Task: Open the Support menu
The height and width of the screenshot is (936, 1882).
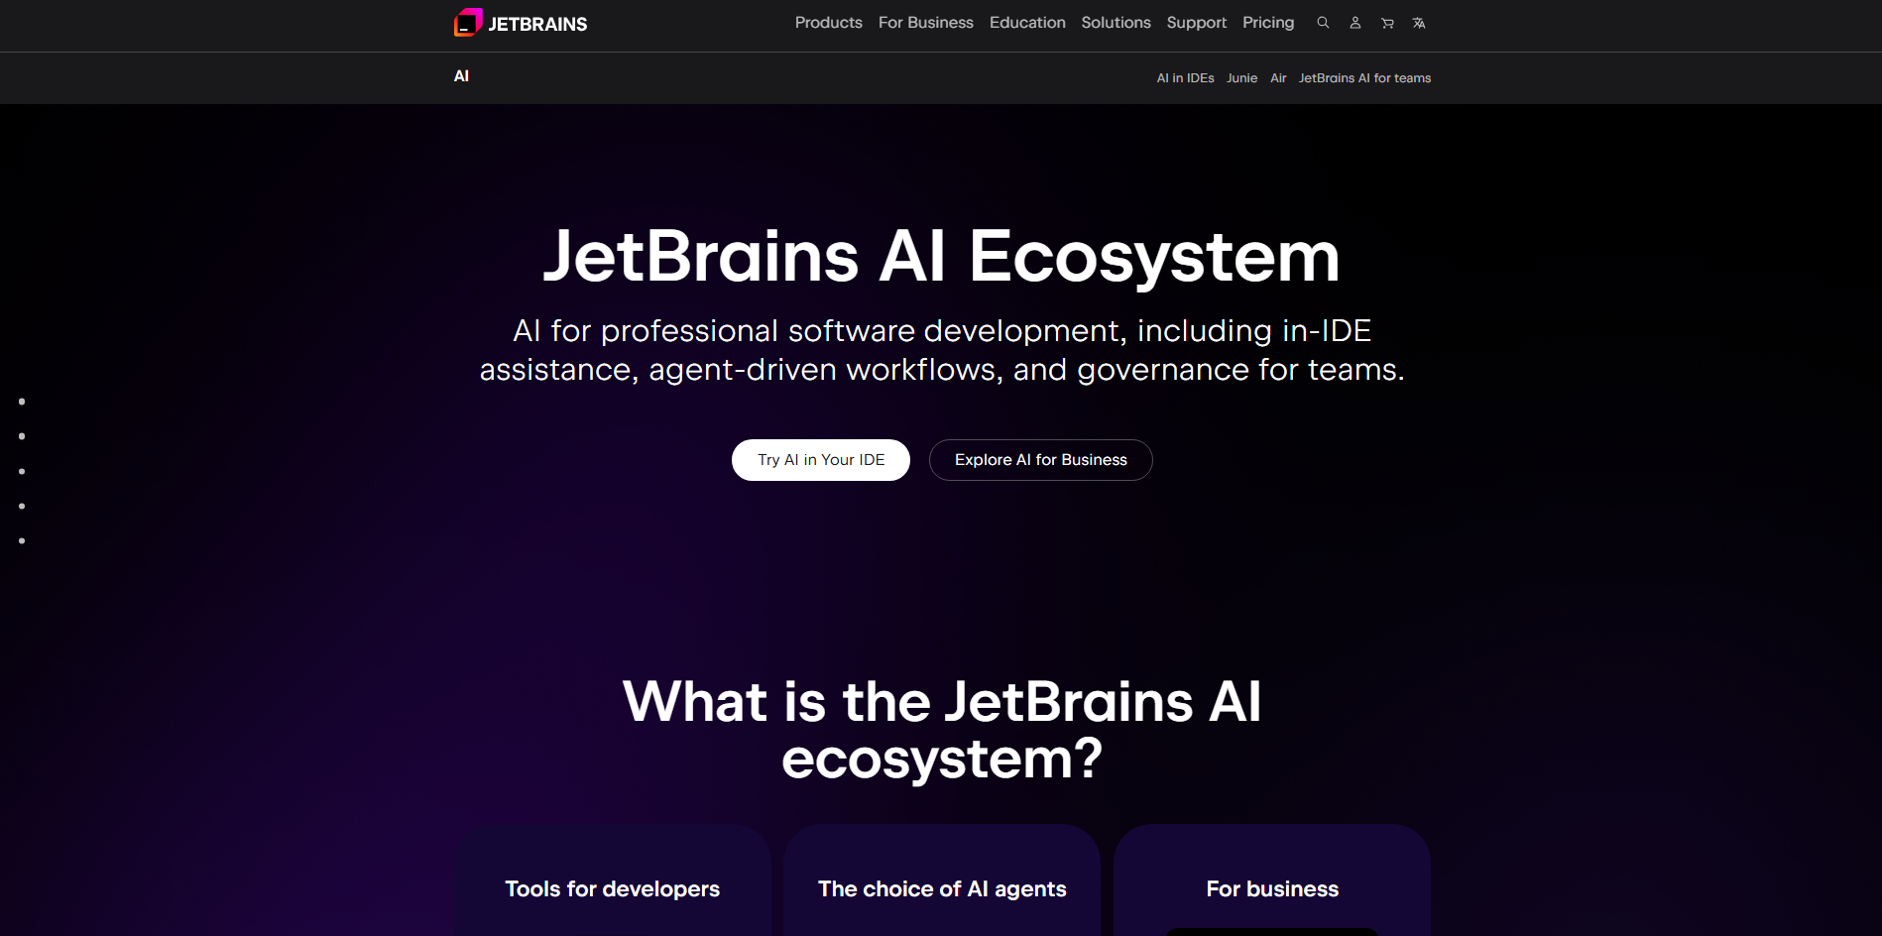Action: pos(1197,23)
